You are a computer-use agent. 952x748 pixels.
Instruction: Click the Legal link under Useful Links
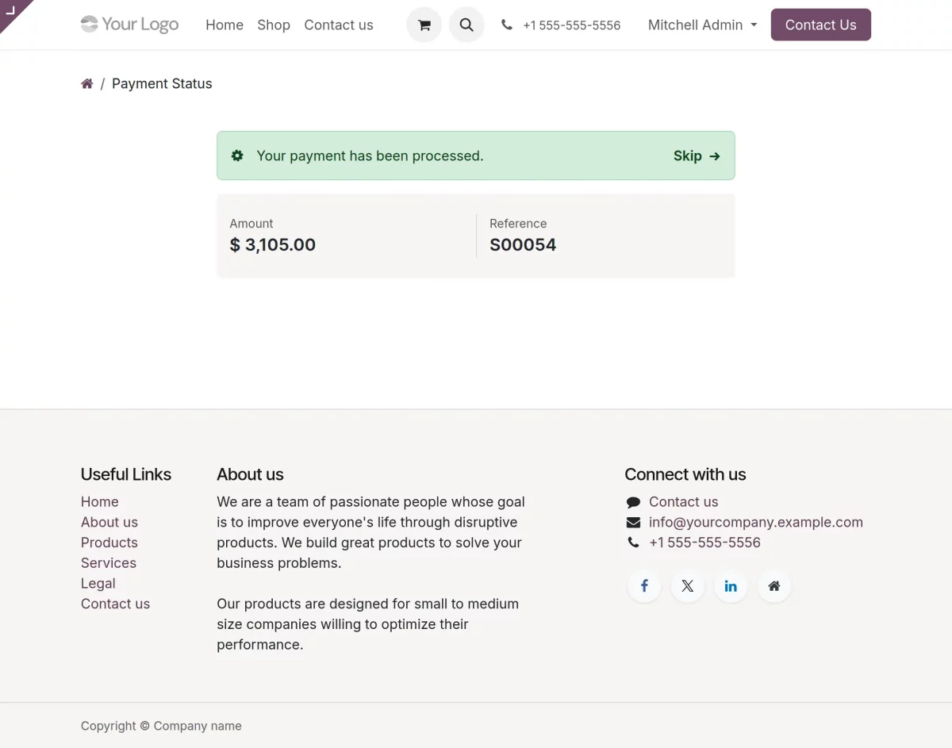pyautogui.click(x=98, y=583)
